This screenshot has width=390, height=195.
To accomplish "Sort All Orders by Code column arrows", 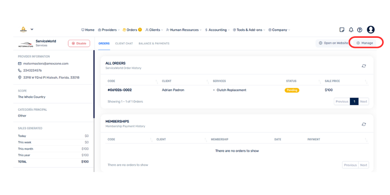I will (157, 82).
